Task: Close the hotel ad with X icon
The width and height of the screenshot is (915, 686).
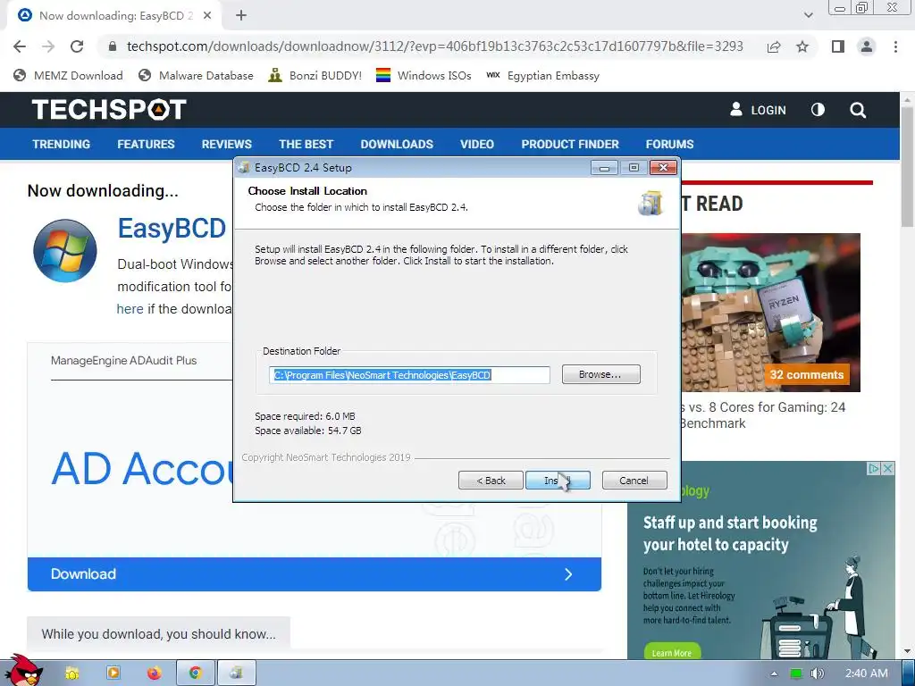Action: point(887,468)
